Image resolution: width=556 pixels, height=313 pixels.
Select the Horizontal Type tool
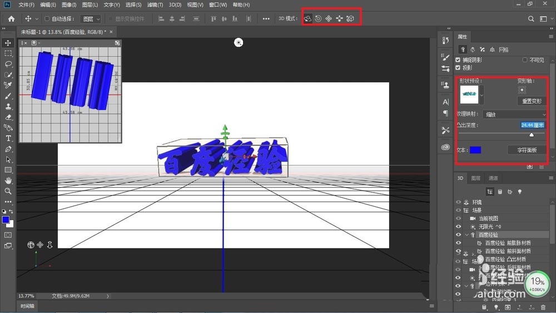click(x=8, y=139)
